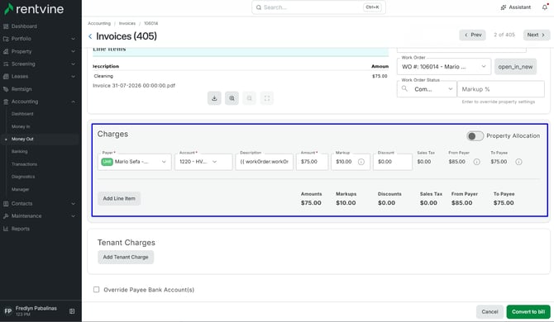
Task: Click the To Payee info icon
Action: pos(518,162)
